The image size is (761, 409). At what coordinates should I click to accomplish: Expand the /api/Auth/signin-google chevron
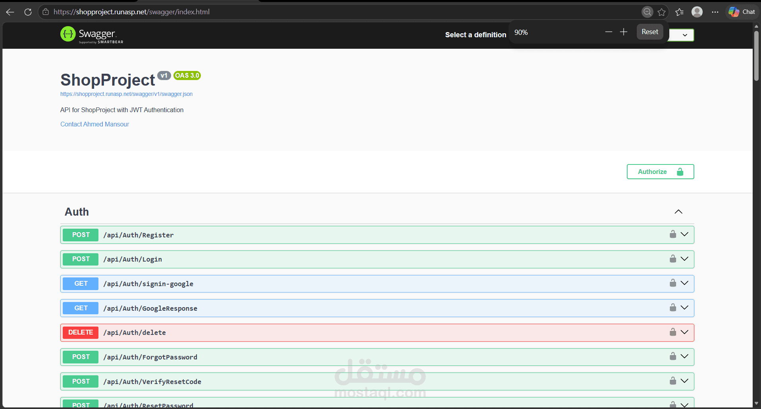pos(684,283)
